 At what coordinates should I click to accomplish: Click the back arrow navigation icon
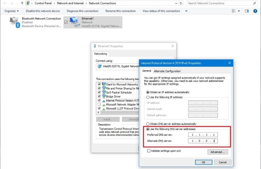pyautogui.click(x=5, y=3)
